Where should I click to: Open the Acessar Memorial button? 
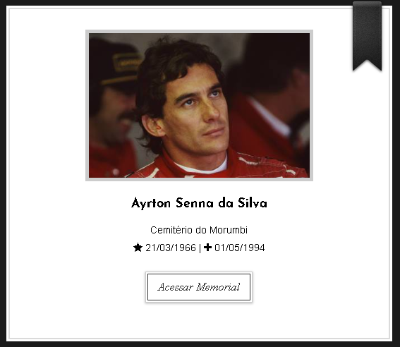coord(199,287)
